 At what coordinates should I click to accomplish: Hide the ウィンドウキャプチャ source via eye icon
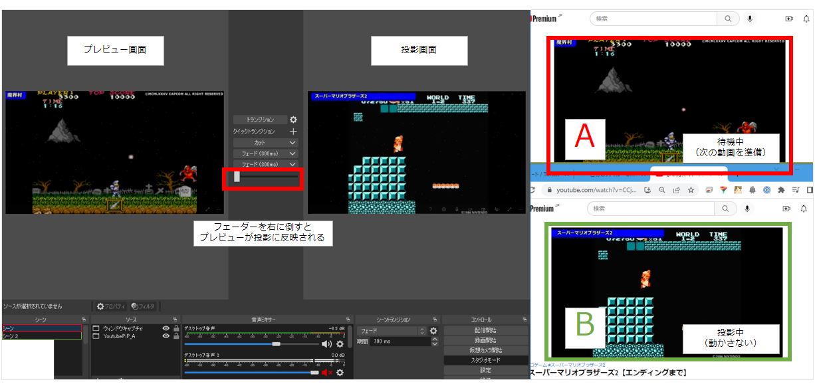click(166, 328)
